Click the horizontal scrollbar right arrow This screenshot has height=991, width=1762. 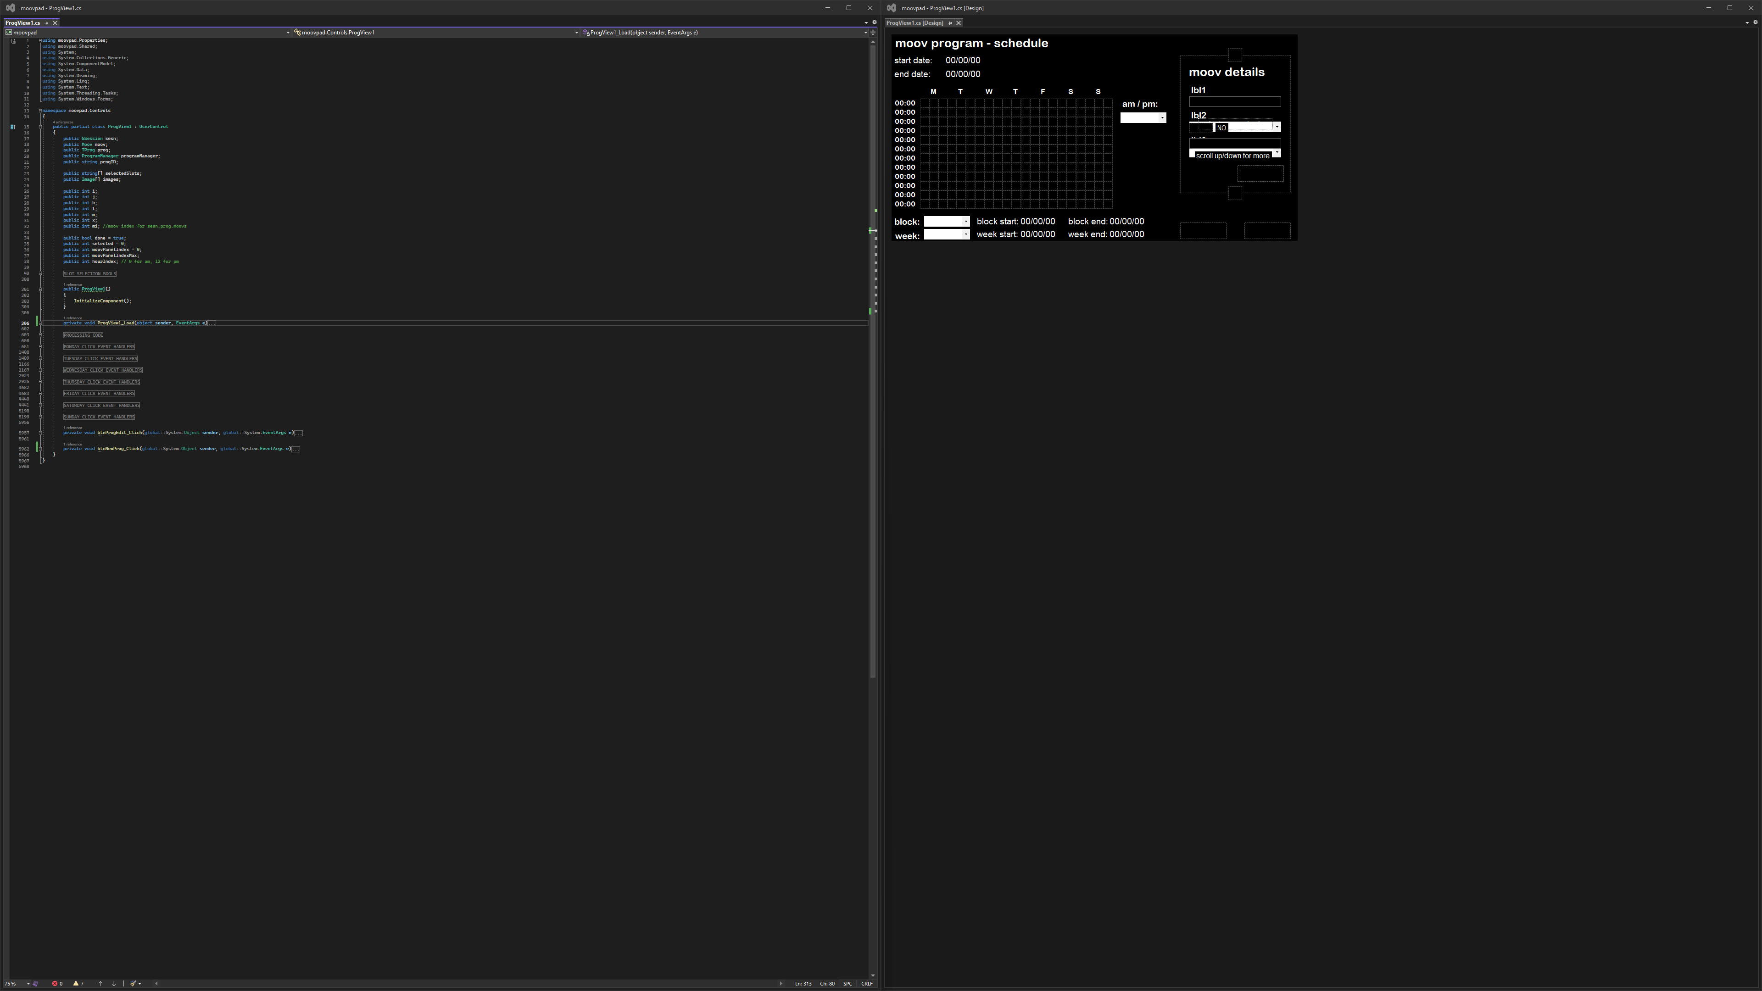pos(781,984)
